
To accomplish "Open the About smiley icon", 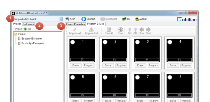I will coord(137,19).
